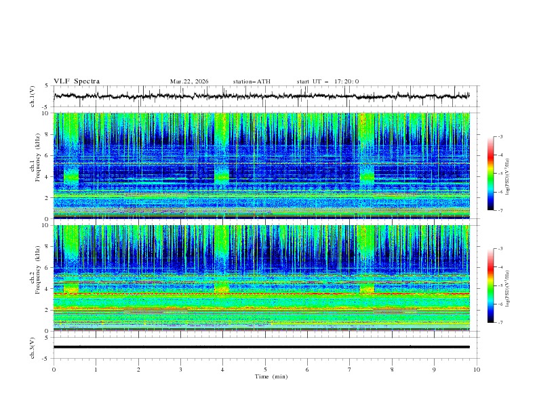Click the "-5" tick on ch.2 colorbar
Viewport: 537px width, 415px height.
(x=500, y=285)
